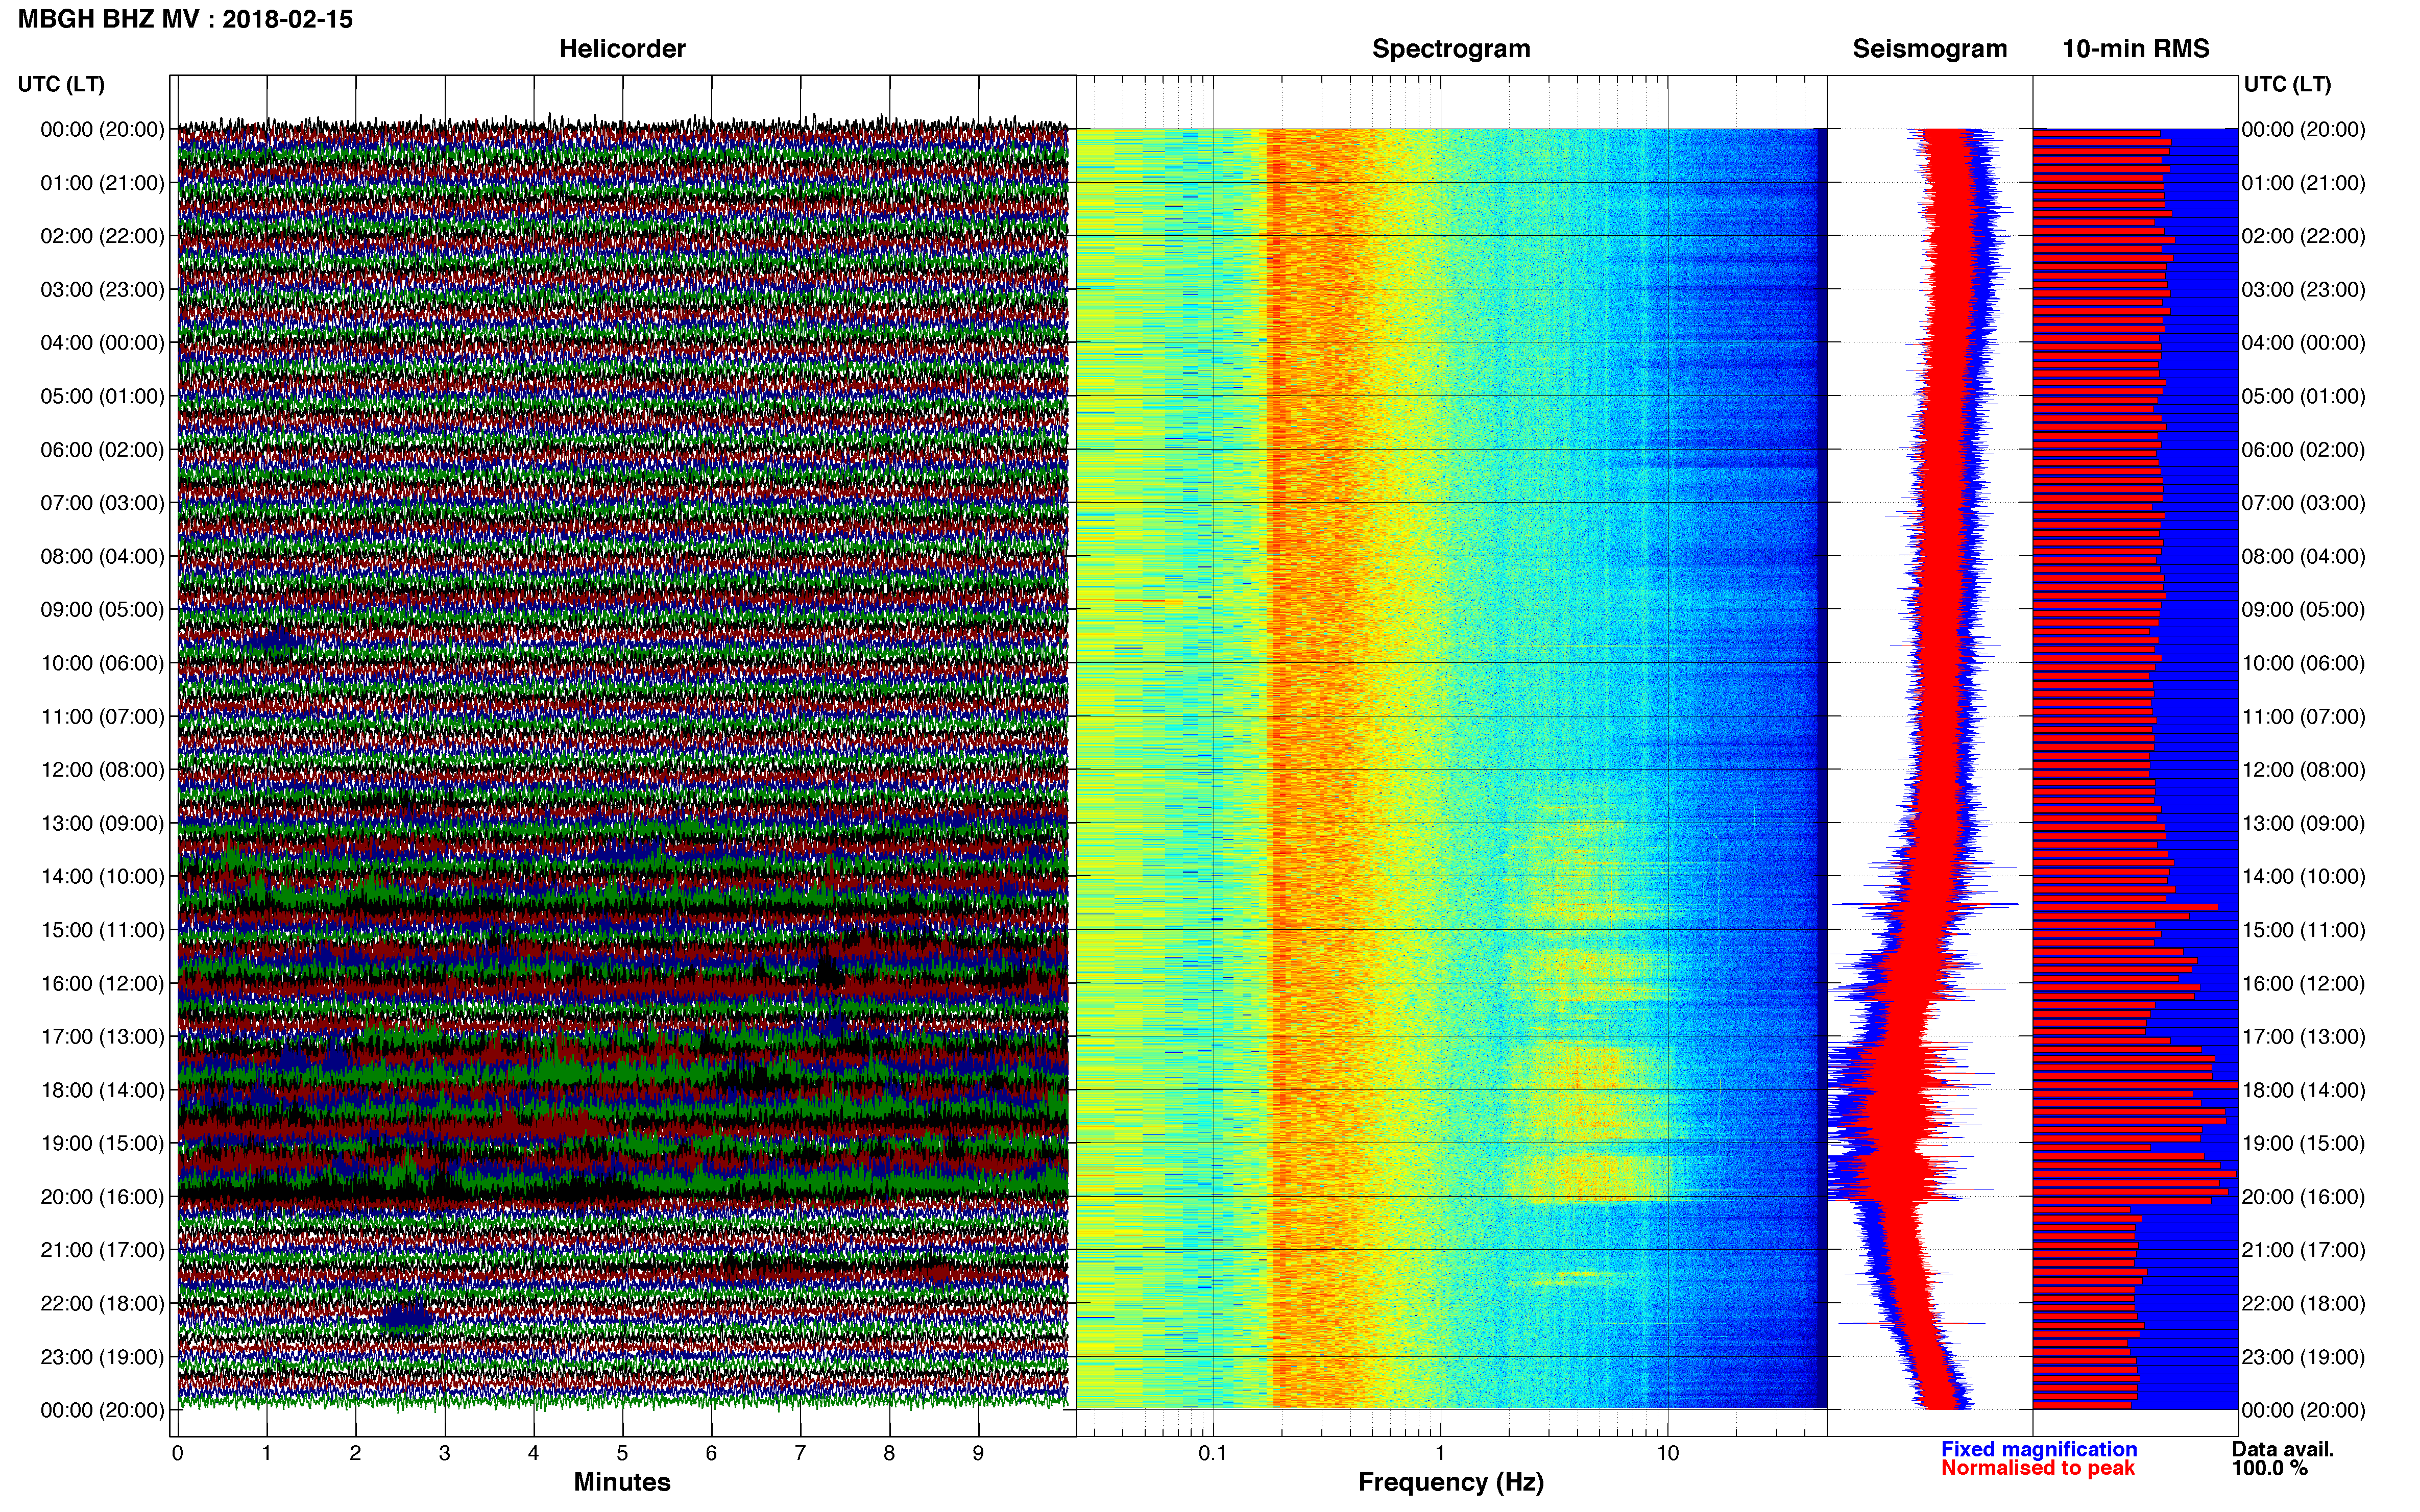This screenshot has height=1512, width=2420.
Task: Click the left '13:00 (09:00)' time label
Action: click(x=102, y=823)
